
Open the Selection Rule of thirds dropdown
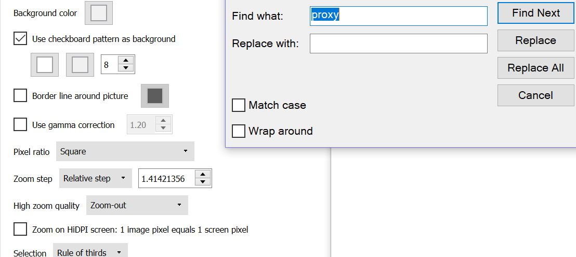click(90, 252)
